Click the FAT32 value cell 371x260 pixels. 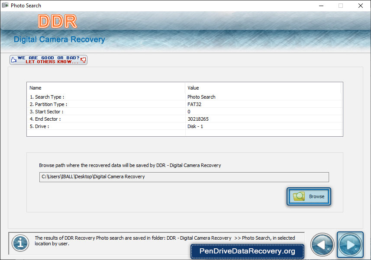coord(194,104)
